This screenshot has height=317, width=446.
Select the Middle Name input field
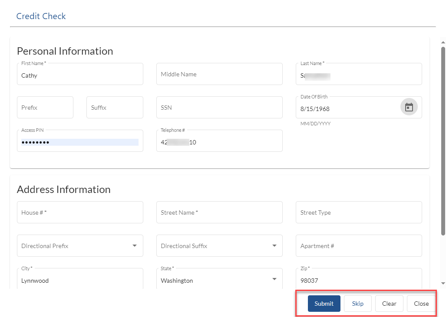coord(219,74)
